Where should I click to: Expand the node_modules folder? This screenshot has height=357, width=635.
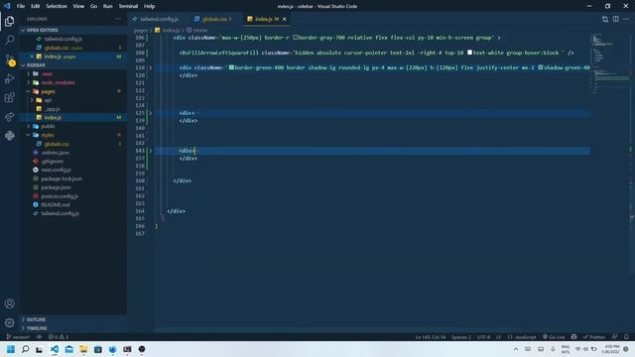[58, 82]
